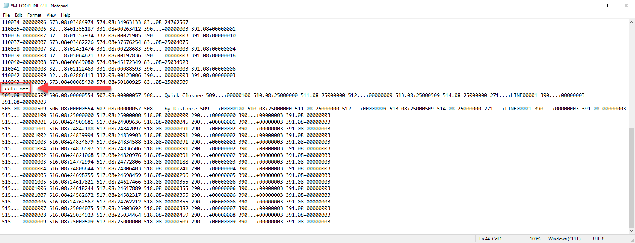Viewport: 635px width, 243px height.
Task: Click the 100% zoom status indicator
Action: [x=535, y=239]
